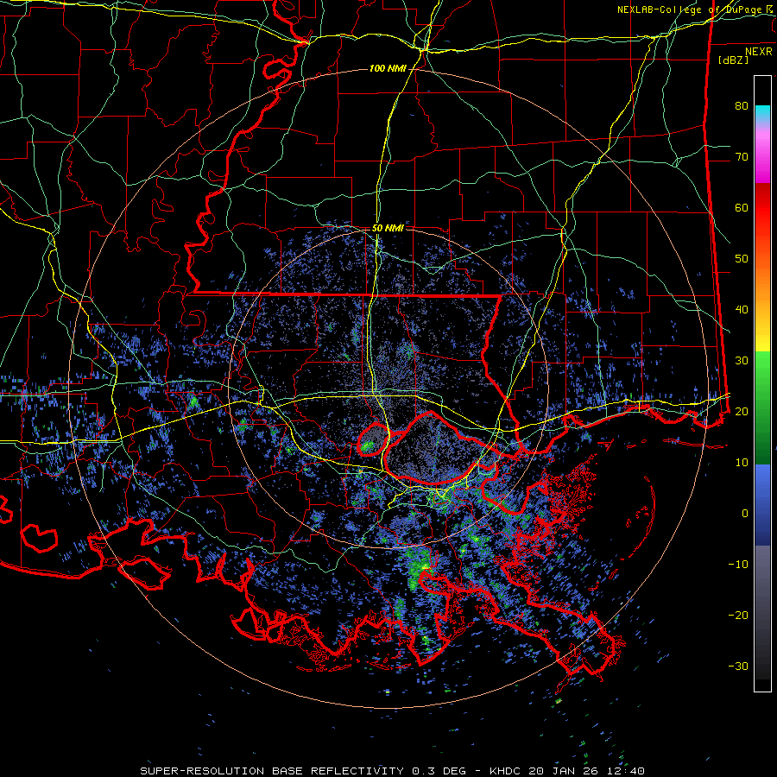Click the 60 value on the dBZ scale
Screen dimensions: 777x777
pos(742,207)
